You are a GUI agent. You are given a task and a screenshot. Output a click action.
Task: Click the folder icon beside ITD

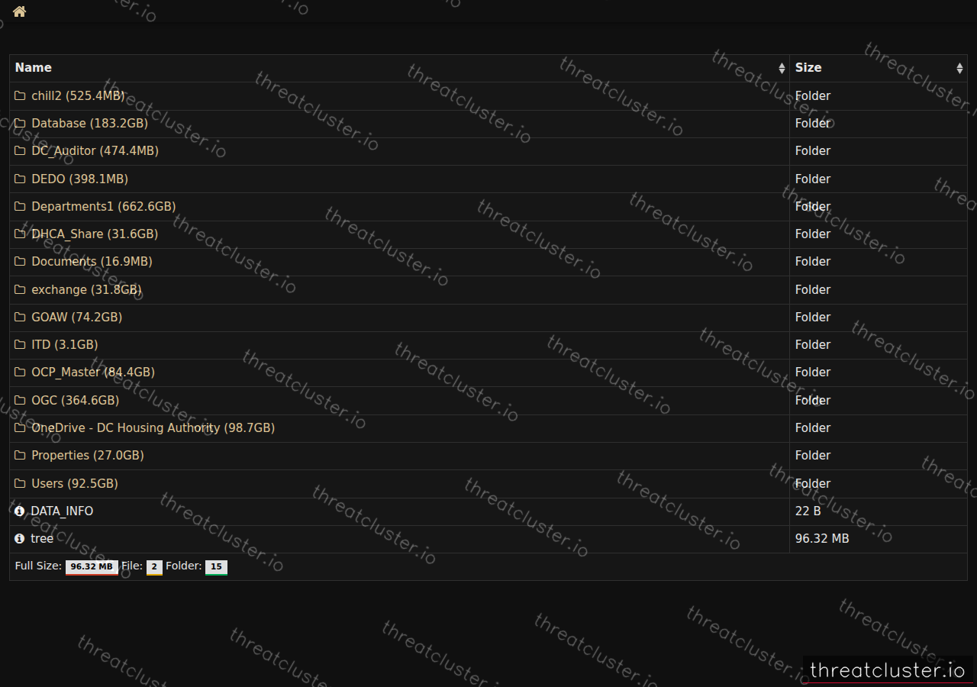click(20, 344)
